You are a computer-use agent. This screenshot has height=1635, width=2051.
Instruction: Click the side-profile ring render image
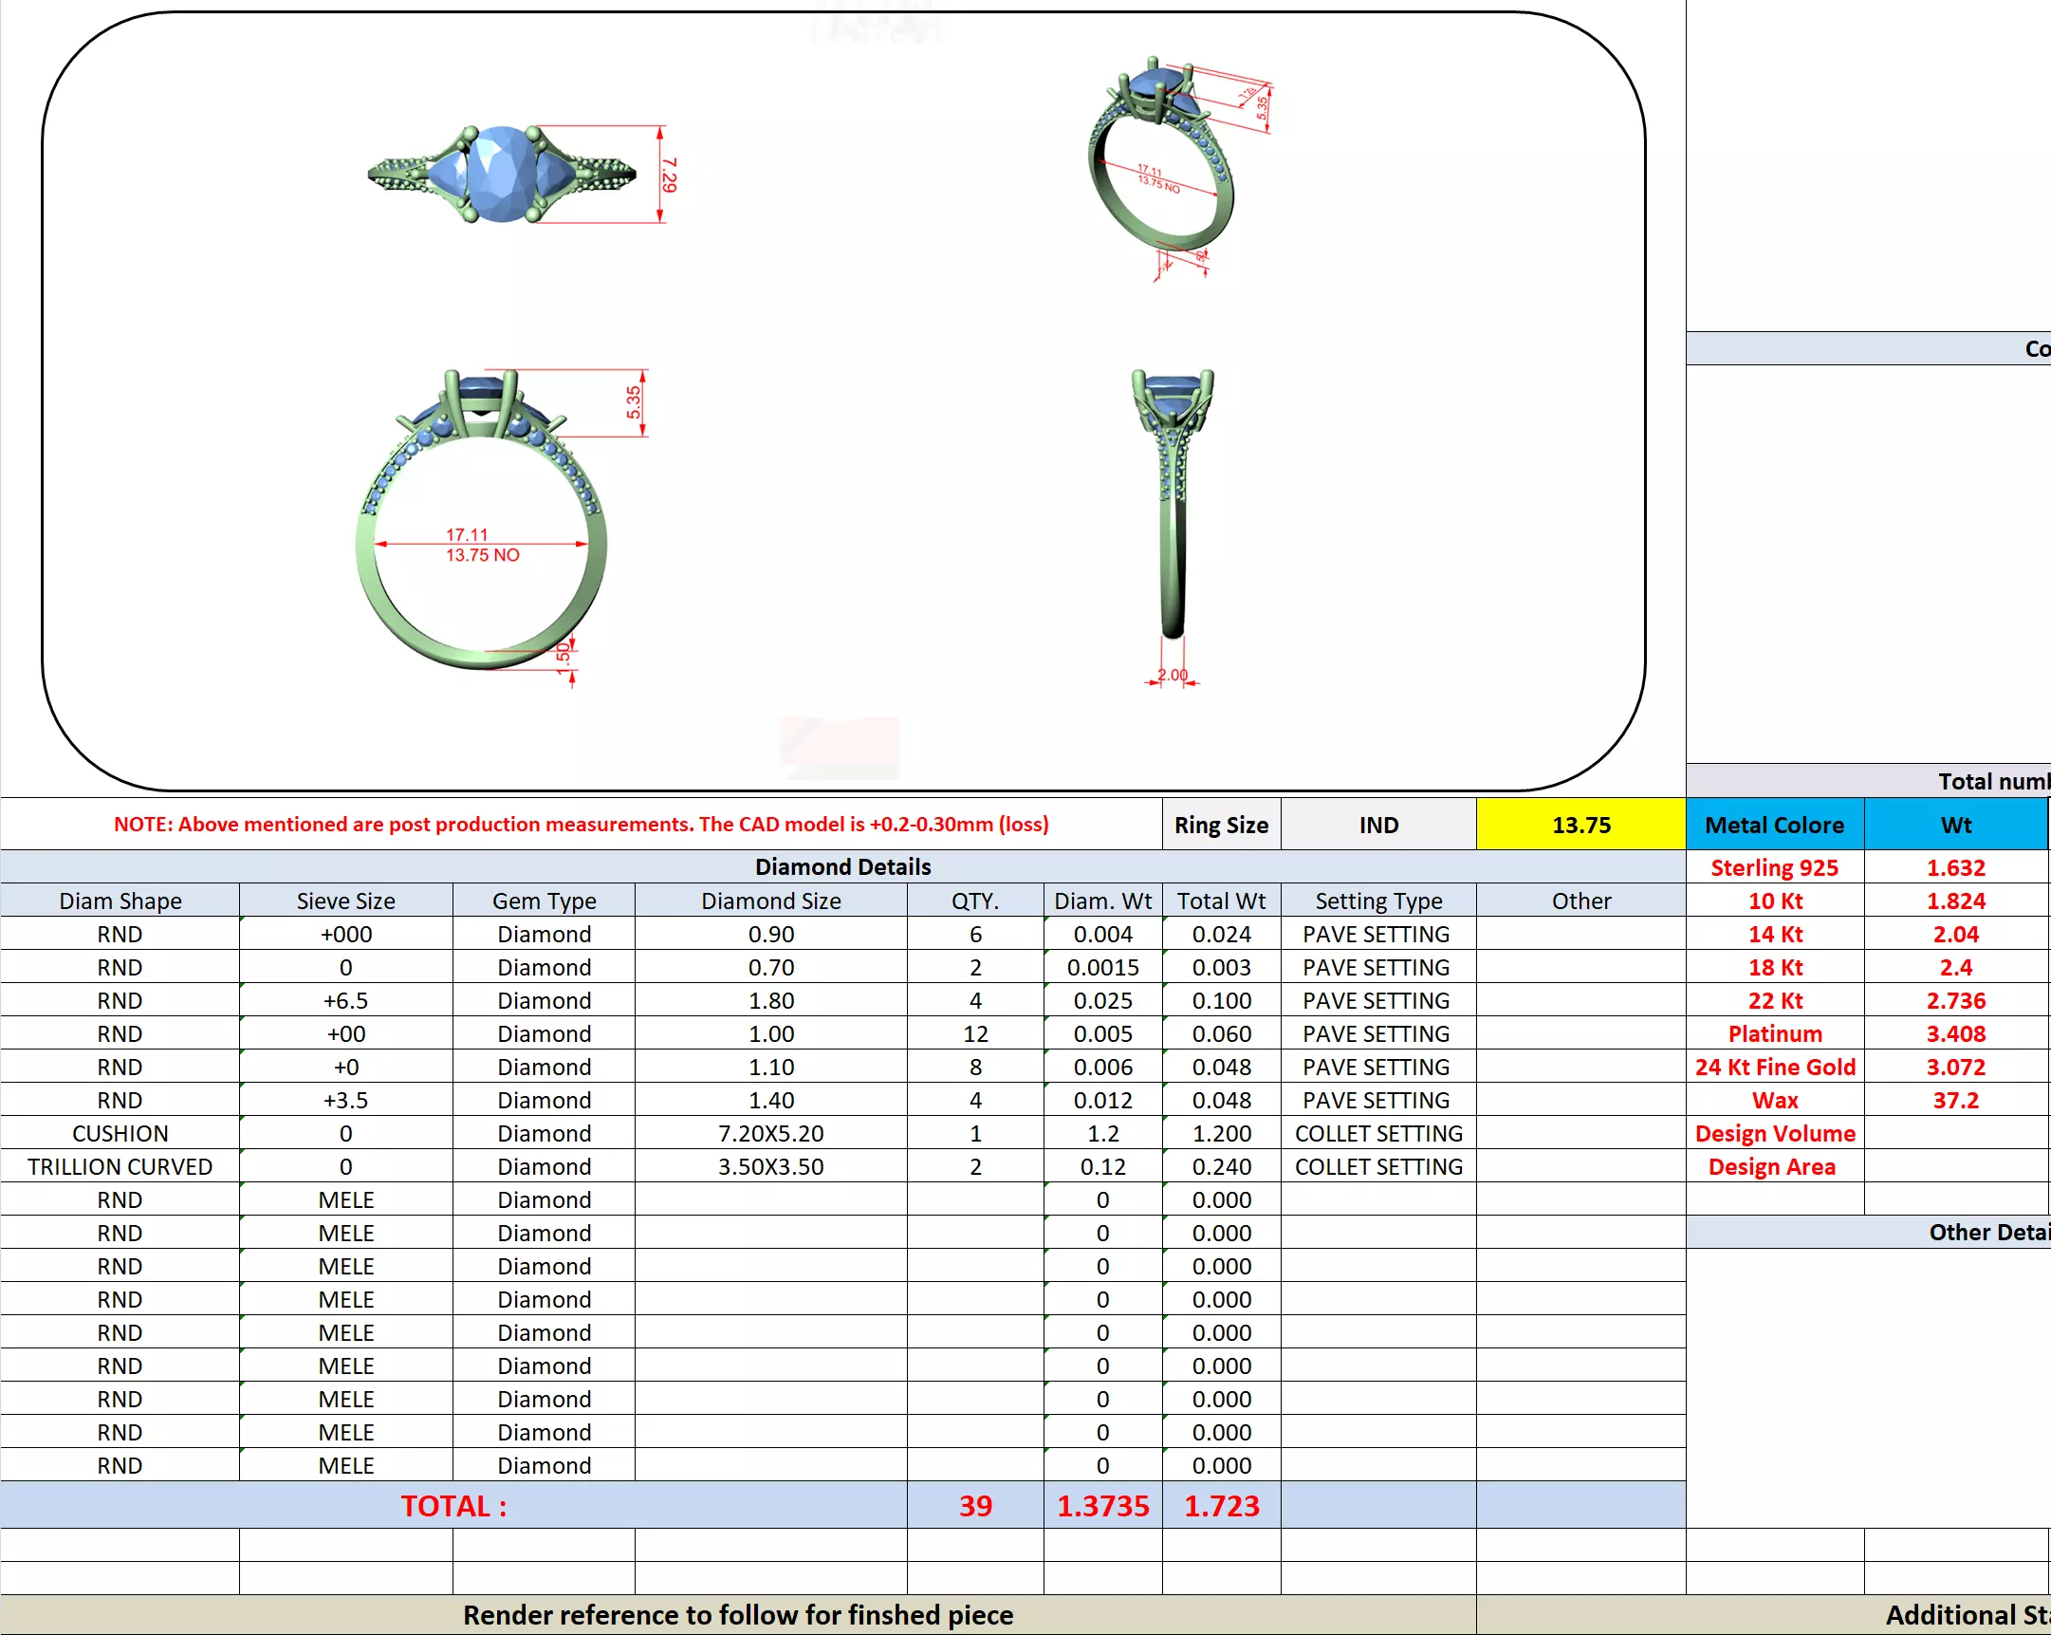pyautogui.click(x=1173, y=505)
